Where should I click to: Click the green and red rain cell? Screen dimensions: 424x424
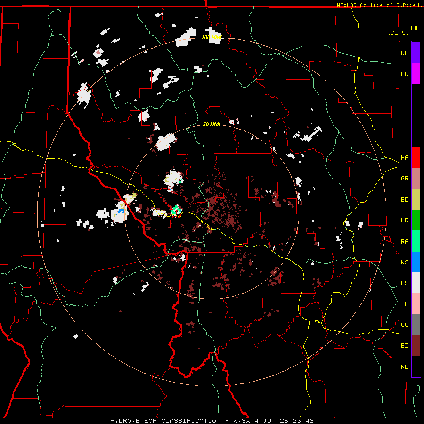(176, 210)
